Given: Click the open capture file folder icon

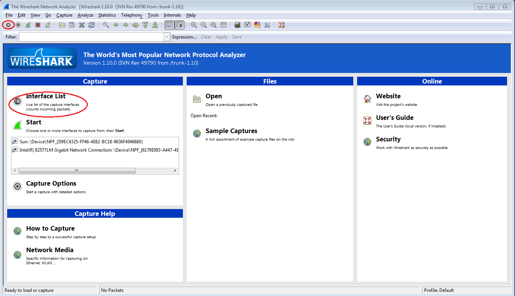Looking at the screenshot, I should click(x=62, y=25).
